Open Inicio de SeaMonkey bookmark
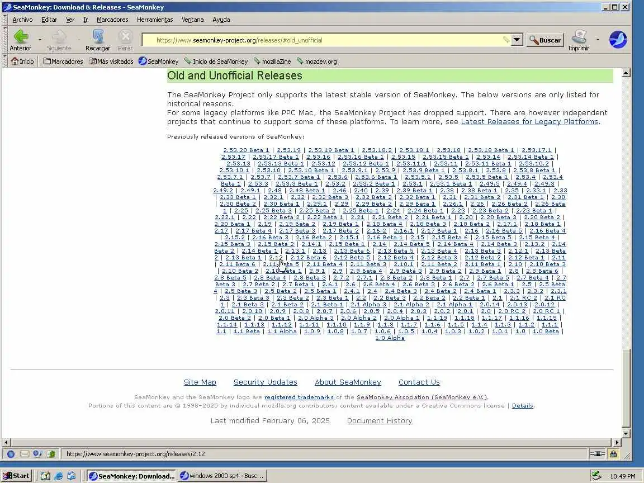This screenshot has width=644, height=483. 216,61
